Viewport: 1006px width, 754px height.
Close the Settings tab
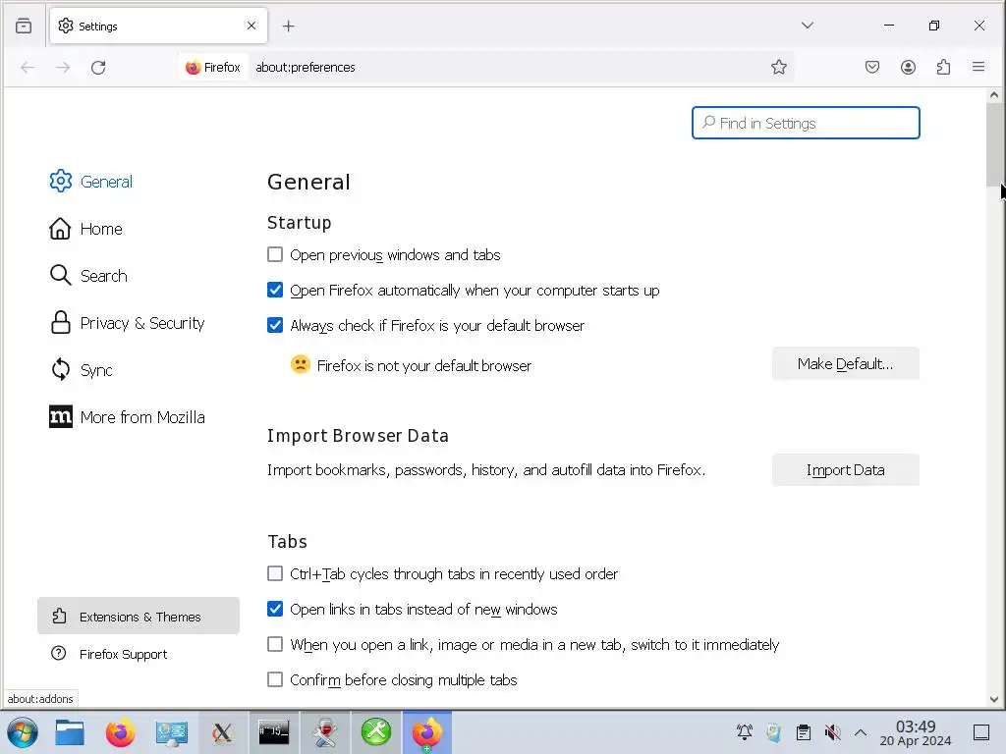tap(251, 26)
